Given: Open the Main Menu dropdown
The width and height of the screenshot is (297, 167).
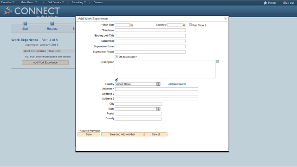Looking at the screenshot, I should 29,2.
